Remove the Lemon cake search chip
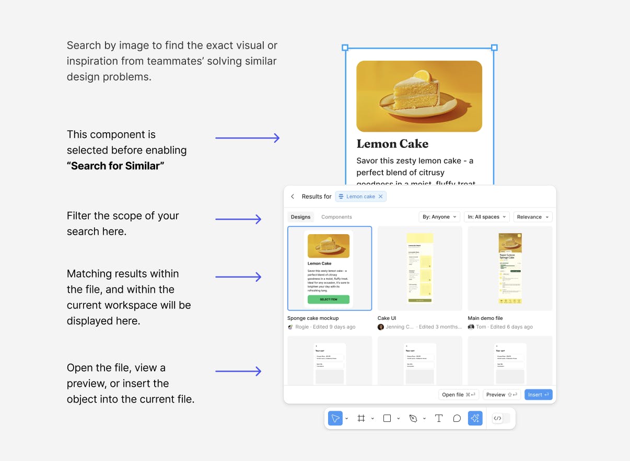Viewport: 630px width, 461px height. [x=381, y=197]
